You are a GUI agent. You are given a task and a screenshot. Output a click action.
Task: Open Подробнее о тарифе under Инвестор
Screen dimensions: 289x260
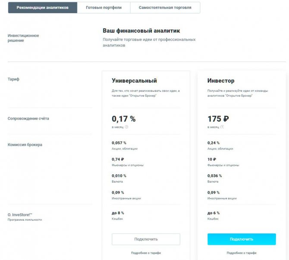coord(242,253)
